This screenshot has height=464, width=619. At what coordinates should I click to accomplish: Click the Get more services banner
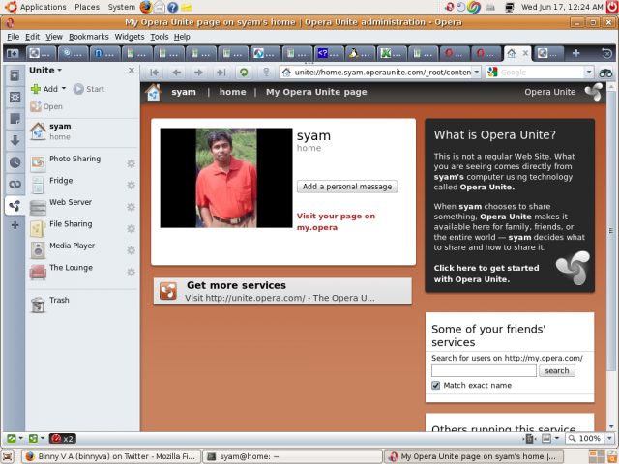click(x=282, y=291)
